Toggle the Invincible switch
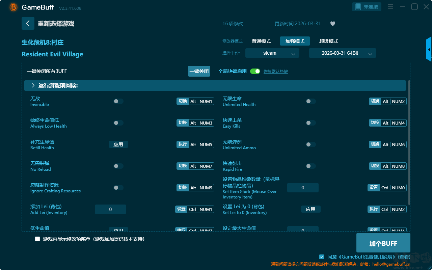Screen dimensions: 432x270 [x=118, y=101]
